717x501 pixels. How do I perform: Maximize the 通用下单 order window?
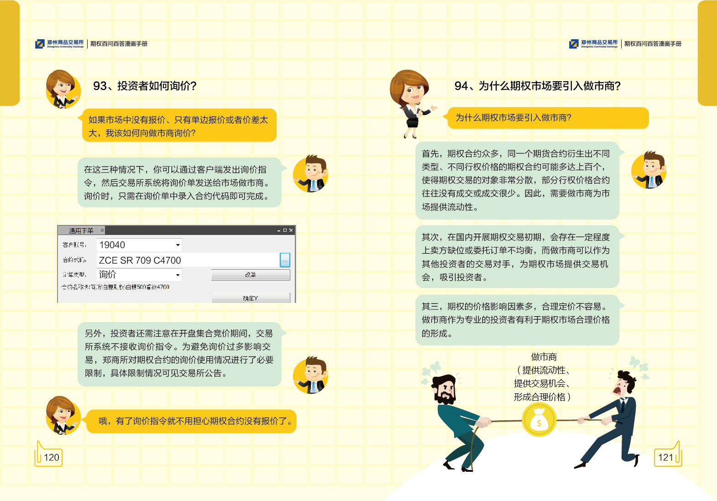coord(285,230)
